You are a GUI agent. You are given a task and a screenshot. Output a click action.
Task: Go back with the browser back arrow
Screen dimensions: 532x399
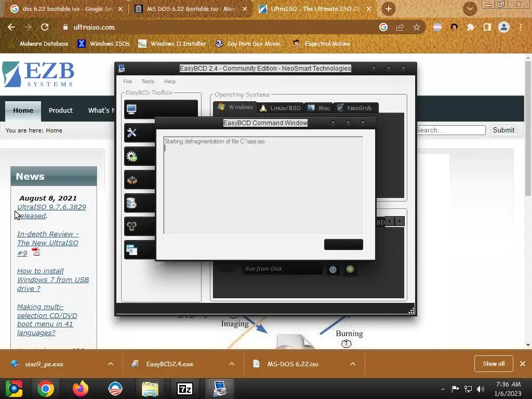[x=11, y=27]
